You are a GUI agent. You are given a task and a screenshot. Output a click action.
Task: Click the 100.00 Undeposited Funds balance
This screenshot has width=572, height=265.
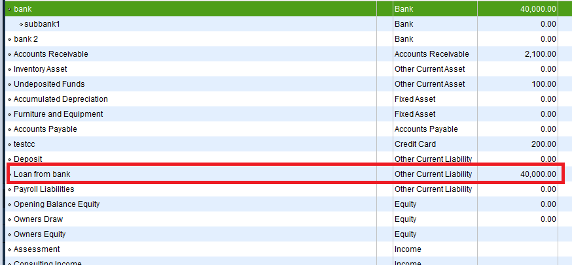tap(544, 84)
